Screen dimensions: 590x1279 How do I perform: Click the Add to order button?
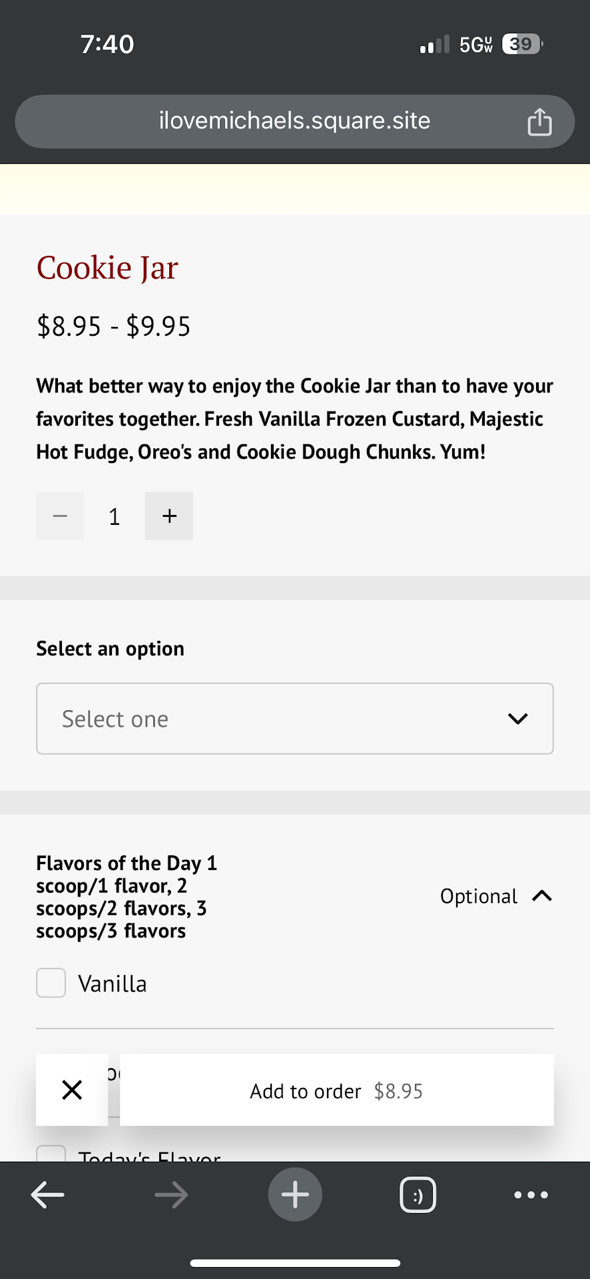point(336,1090)
